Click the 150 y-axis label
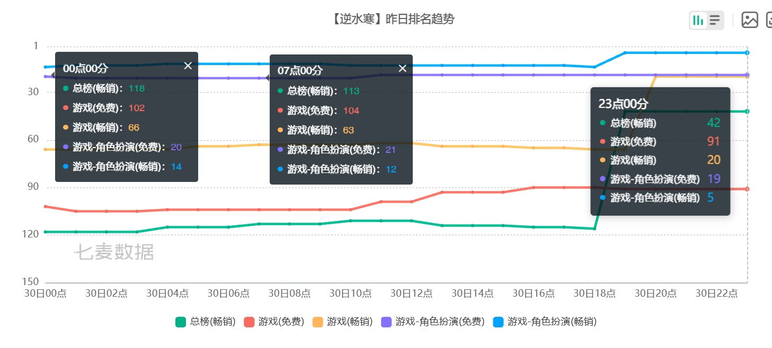The height and width of the screenshot is (348, 772). (31, 281)
